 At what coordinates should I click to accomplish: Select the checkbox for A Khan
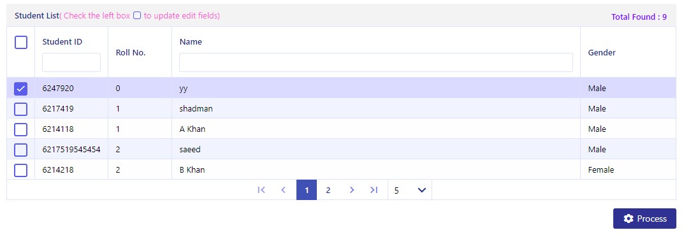[x=21, y=129]
